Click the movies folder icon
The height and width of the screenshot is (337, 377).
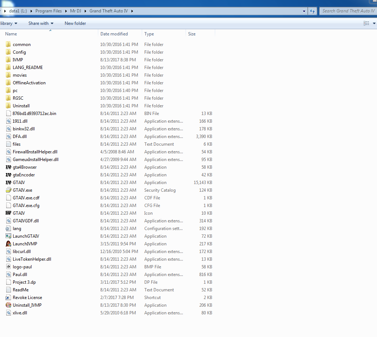point(8,75)
